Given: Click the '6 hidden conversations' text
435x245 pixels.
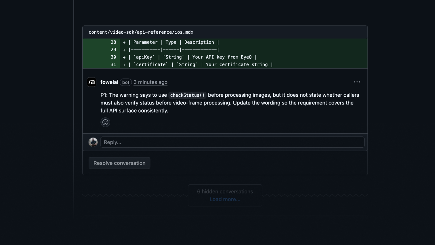Looking at the screenshot, I should point(225,191).
